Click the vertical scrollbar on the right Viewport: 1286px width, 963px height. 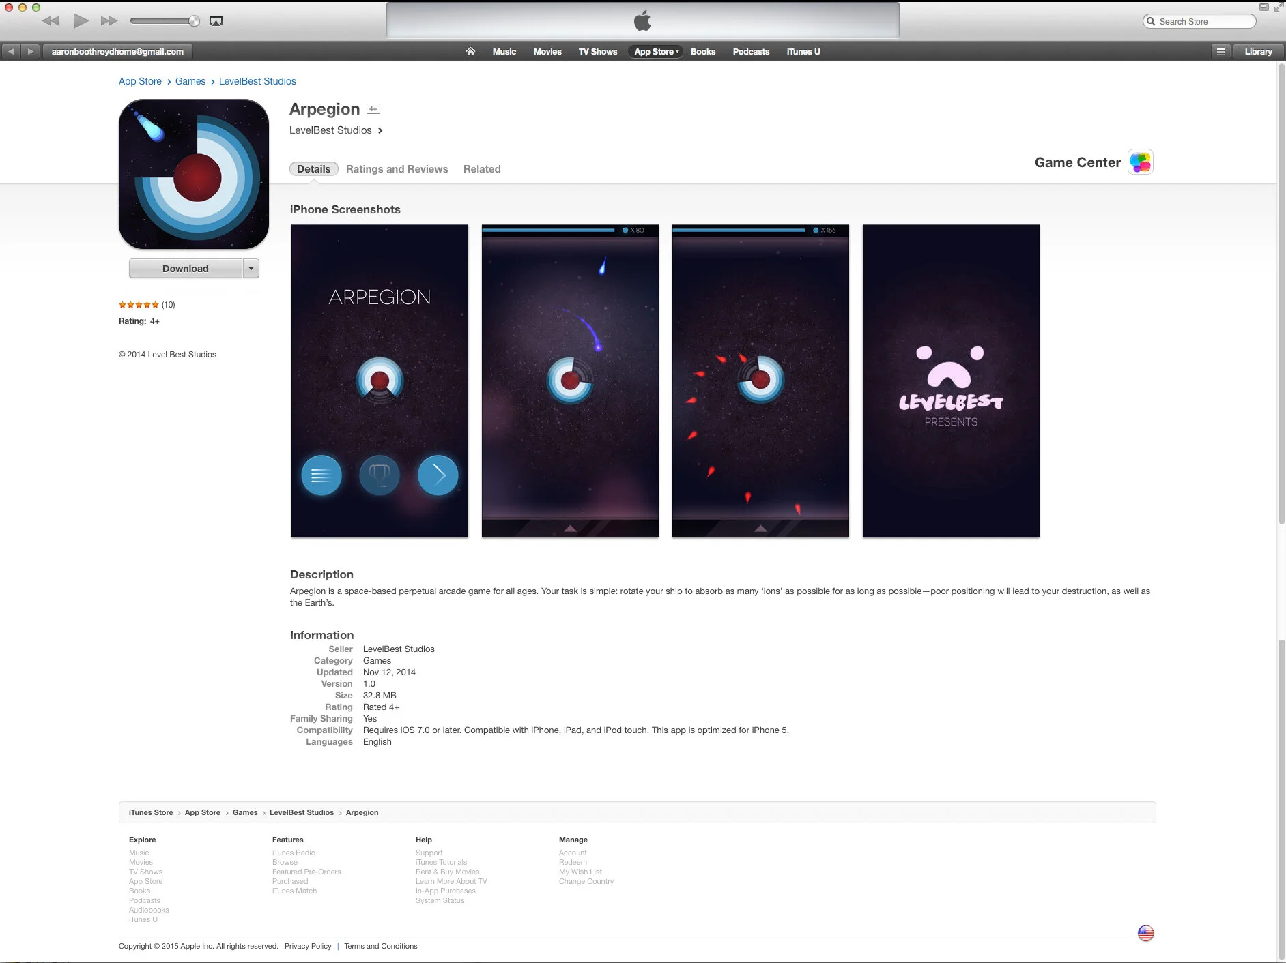[x=1281, y=293]
